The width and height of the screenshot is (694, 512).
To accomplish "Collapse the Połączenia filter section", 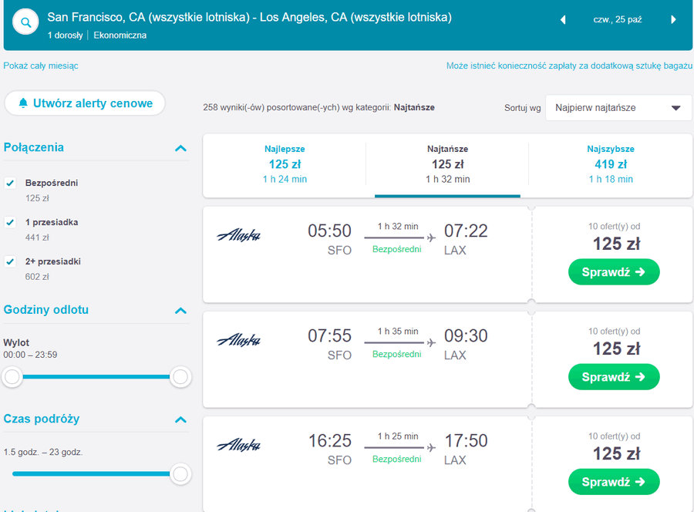I will pyautogui.click(x=180, y=148).
